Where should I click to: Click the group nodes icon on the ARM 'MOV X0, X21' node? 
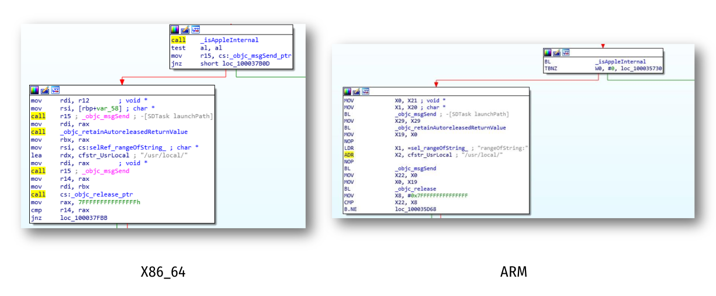tap(365, 92)
